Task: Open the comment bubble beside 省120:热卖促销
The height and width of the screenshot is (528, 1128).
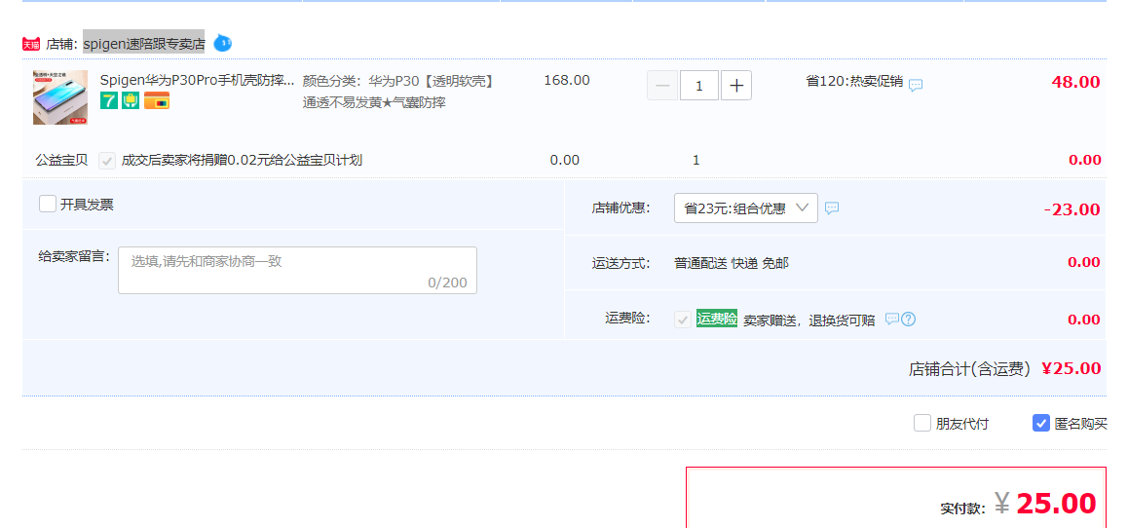Action: pos(915,85)
